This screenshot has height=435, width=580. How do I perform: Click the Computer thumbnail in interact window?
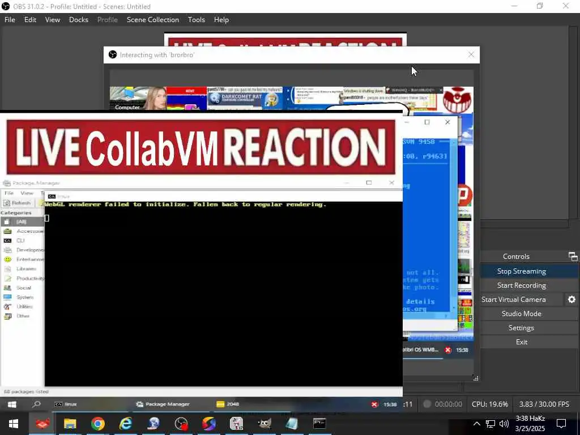tap(127, 99)
